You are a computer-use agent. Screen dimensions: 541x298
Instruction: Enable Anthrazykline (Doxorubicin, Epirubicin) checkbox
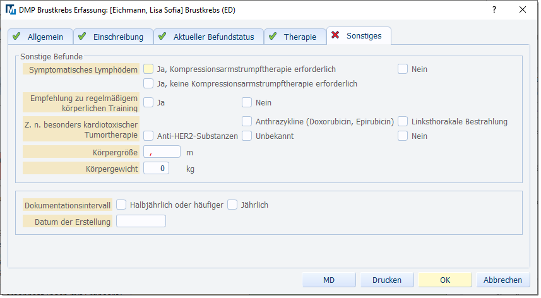247,121
